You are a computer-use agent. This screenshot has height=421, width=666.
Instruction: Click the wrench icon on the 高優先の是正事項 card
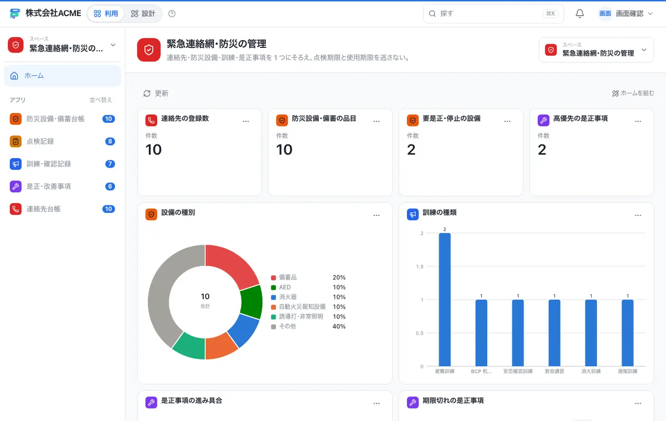[543, 121]
